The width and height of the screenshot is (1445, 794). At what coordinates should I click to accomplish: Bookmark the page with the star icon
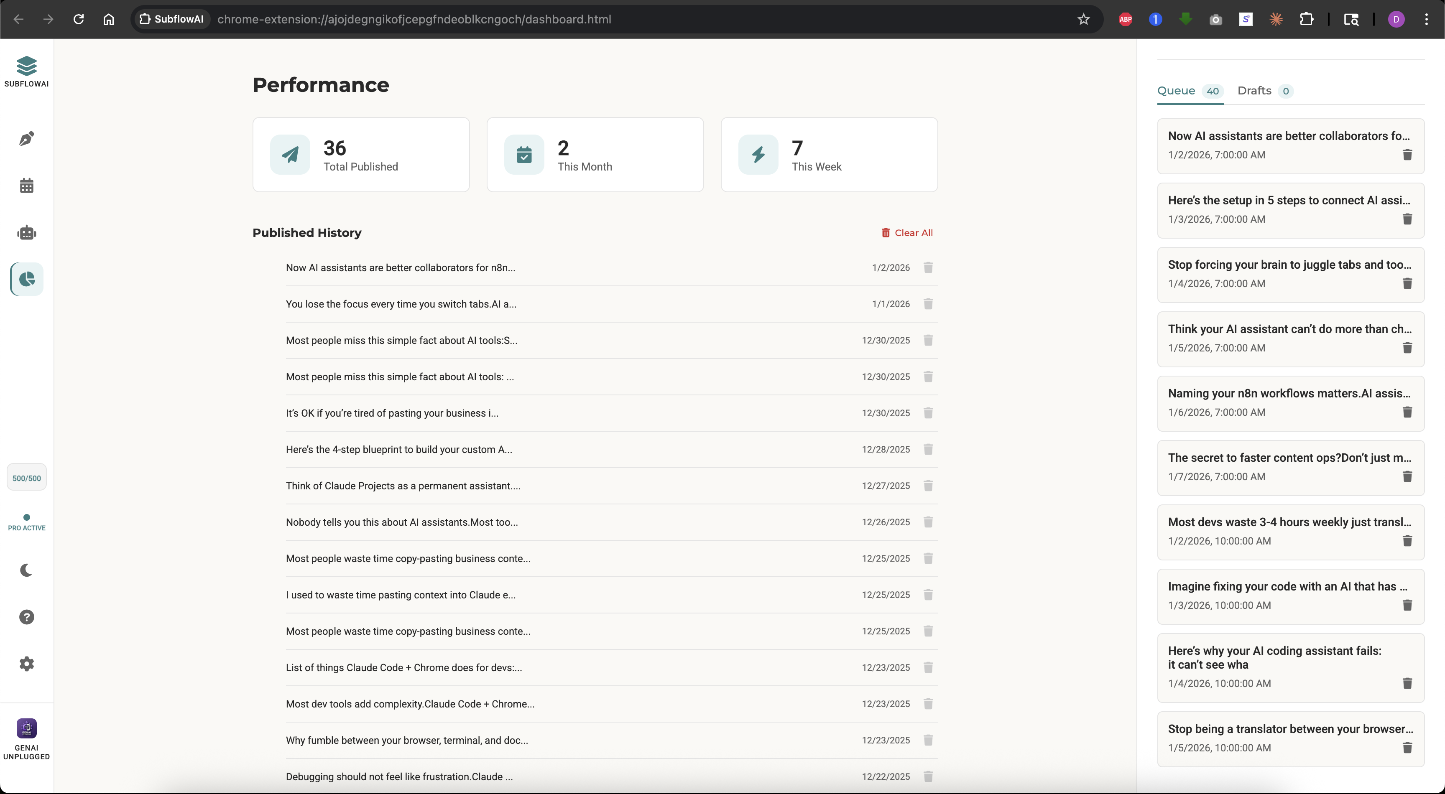tap(1083, 19)
